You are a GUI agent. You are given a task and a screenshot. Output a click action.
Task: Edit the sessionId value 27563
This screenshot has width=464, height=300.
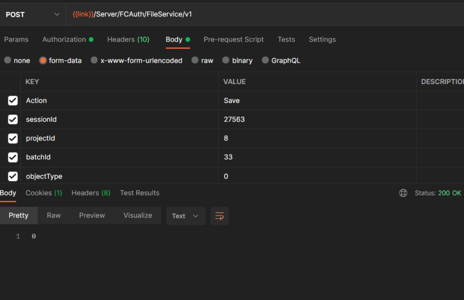(234, 119)
